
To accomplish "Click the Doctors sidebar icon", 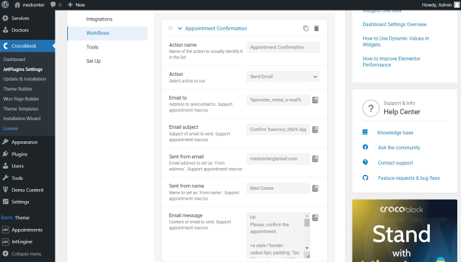I will 5,30.
